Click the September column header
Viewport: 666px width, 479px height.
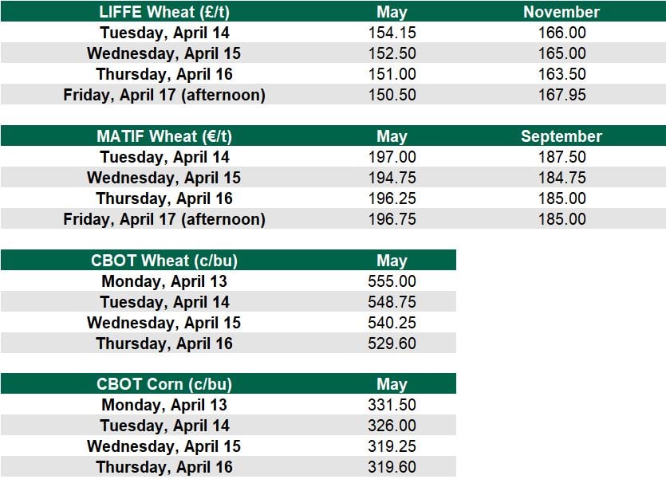pos(562,136)
